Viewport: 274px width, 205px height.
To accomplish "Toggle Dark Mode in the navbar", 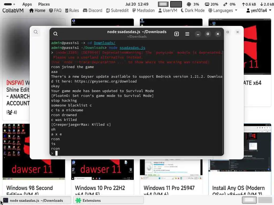I will pyautogui.click(x=193, y=10).
